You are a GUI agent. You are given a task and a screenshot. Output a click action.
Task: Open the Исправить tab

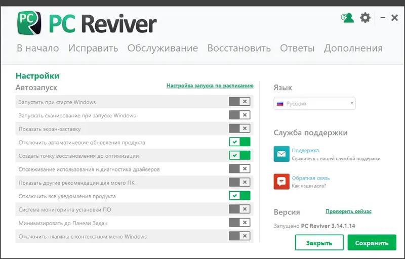coord(93,48)
